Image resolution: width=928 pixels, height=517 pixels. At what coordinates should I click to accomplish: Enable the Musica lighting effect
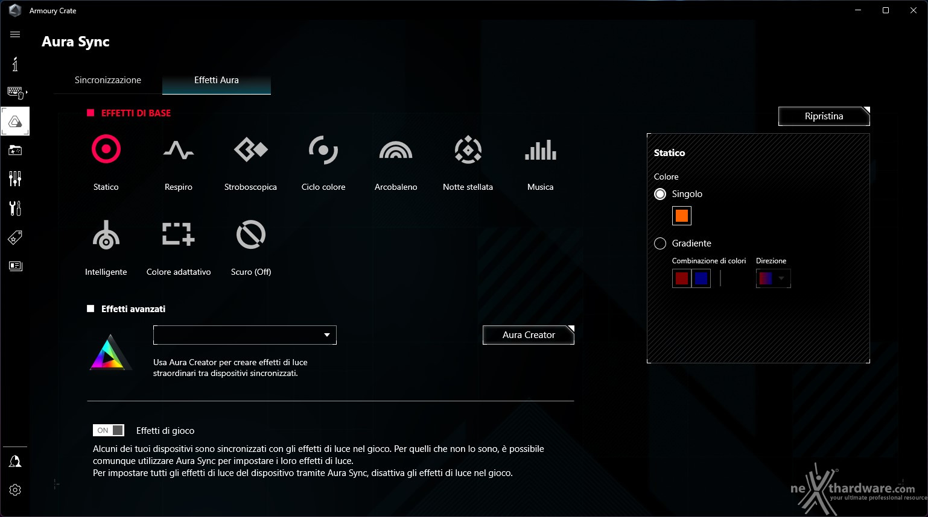(x=541, y=149)
